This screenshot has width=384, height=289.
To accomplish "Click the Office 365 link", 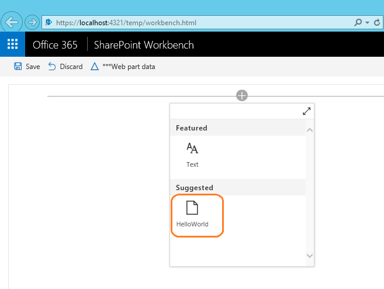I will pyautogui.click(x=54, y=45).
